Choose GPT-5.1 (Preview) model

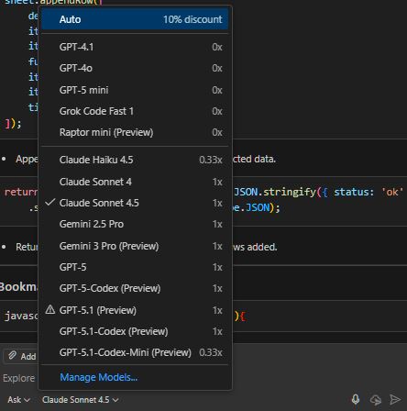[x=135, y=310]
